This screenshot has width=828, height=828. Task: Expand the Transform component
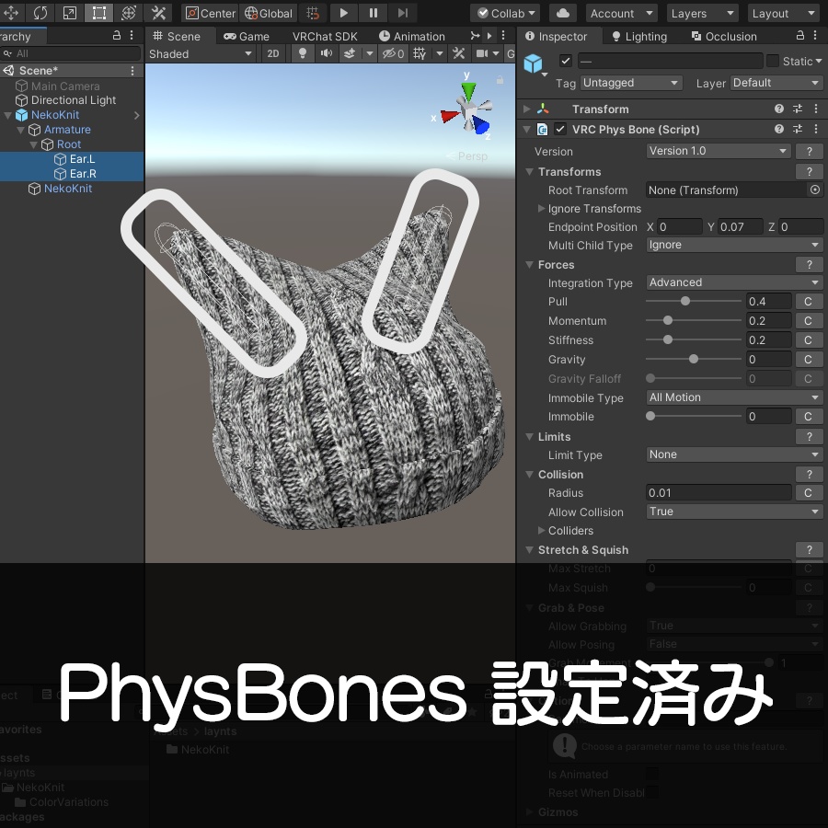[527, 109]
